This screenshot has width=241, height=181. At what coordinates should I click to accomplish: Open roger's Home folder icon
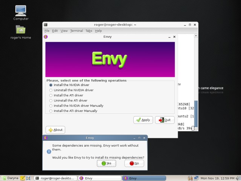coord(21,32)
